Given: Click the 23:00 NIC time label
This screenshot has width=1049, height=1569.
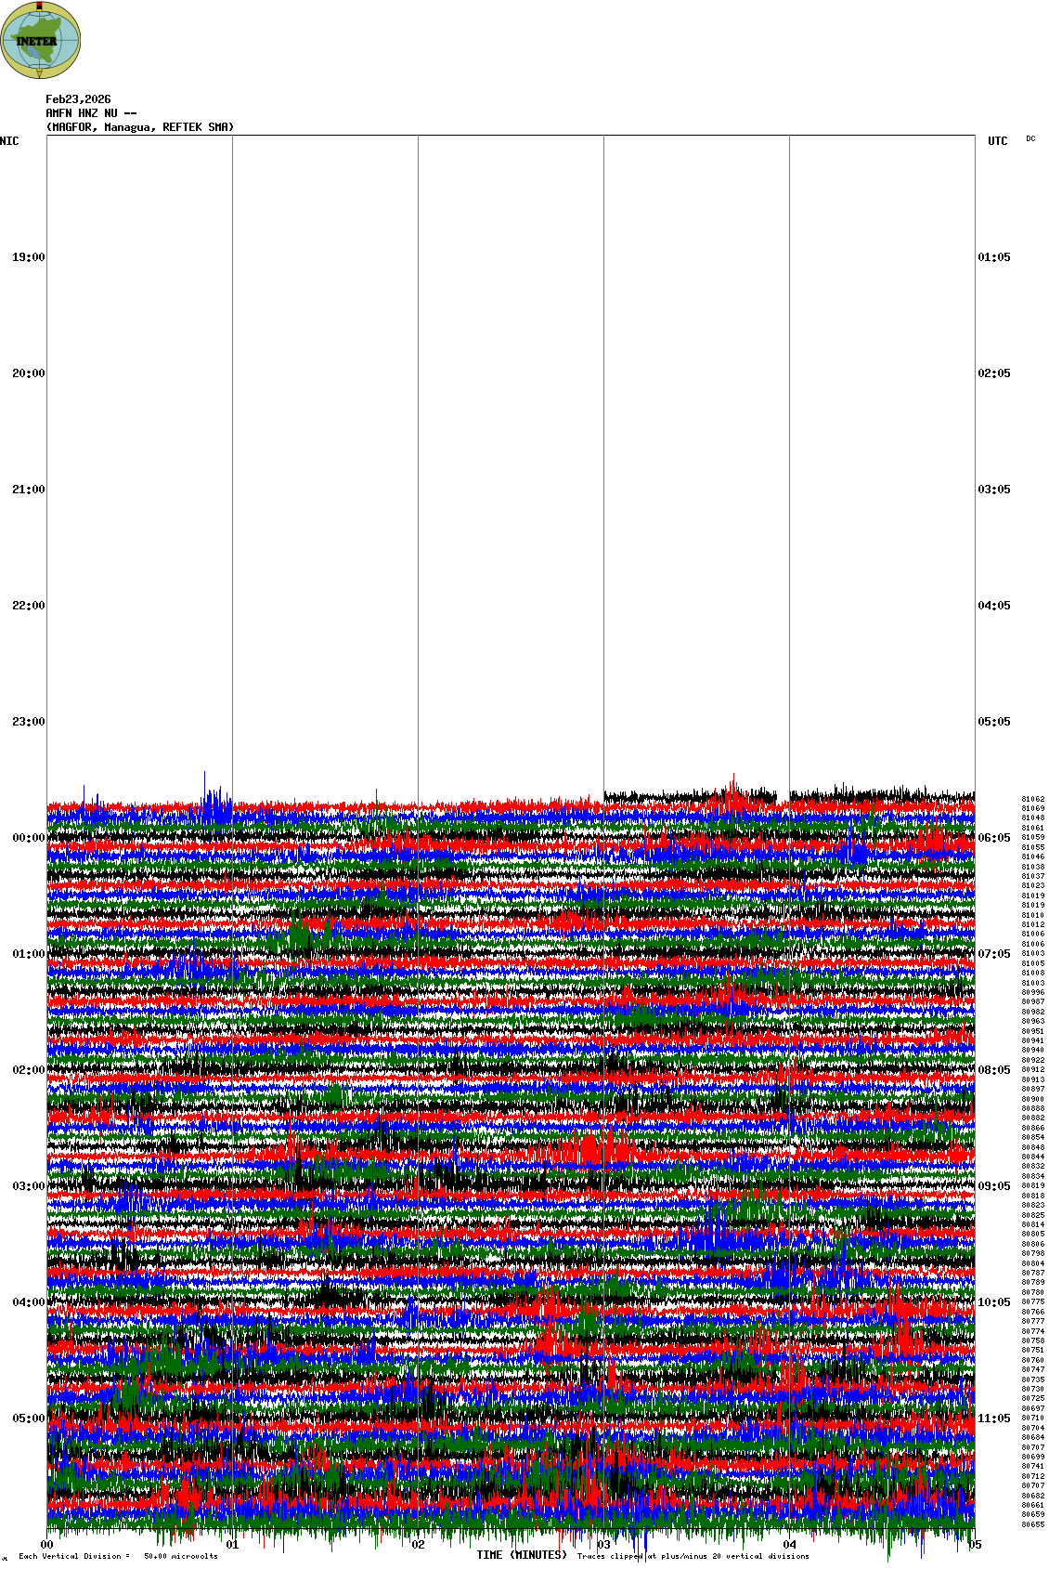Looking at the screenshot, I should click(x=28, y=722).
